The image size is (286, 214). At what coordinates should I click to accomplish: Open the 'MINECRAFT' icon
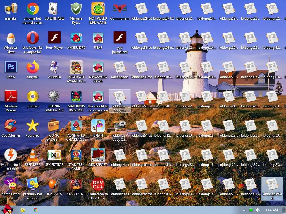(x=98, y=155)
